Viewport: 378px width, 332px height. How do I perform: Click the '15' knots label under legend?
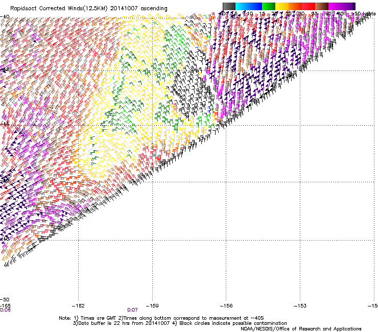coord(262,14)
